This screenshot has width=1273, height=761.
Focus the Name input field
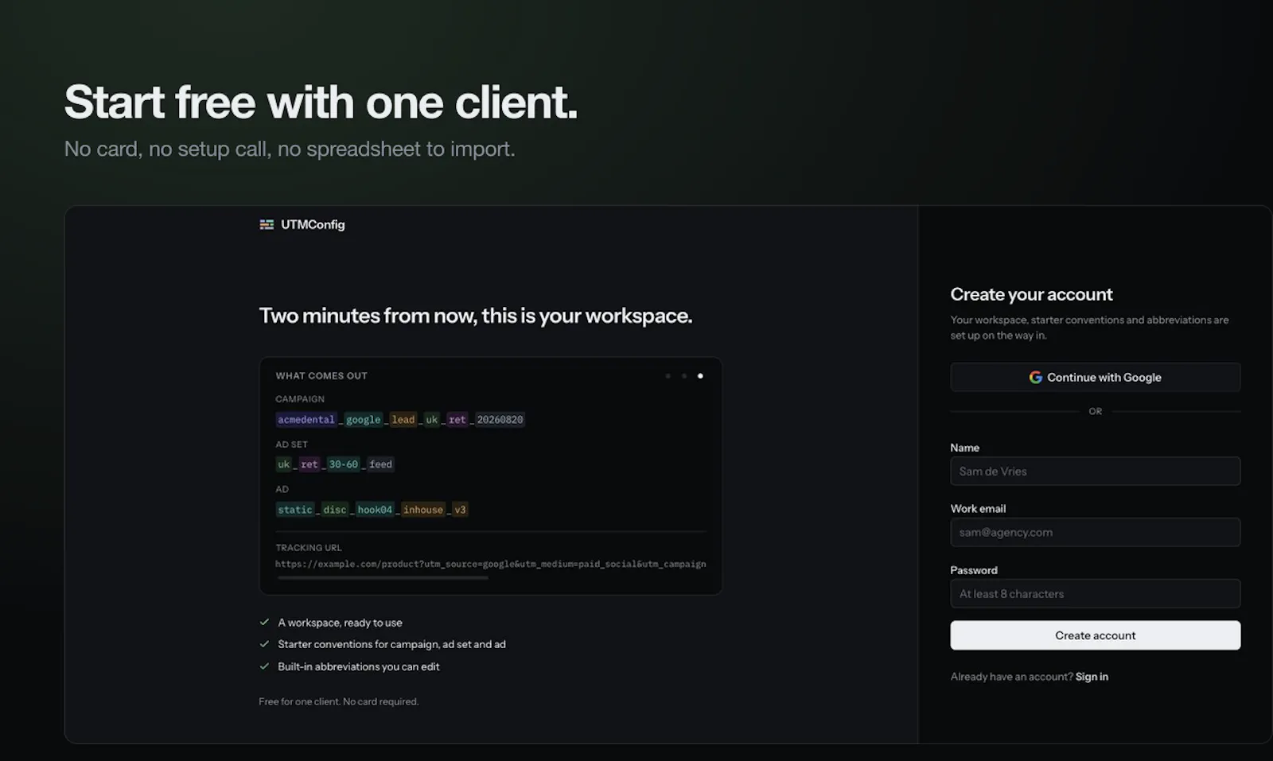(x=1095, y=472)
